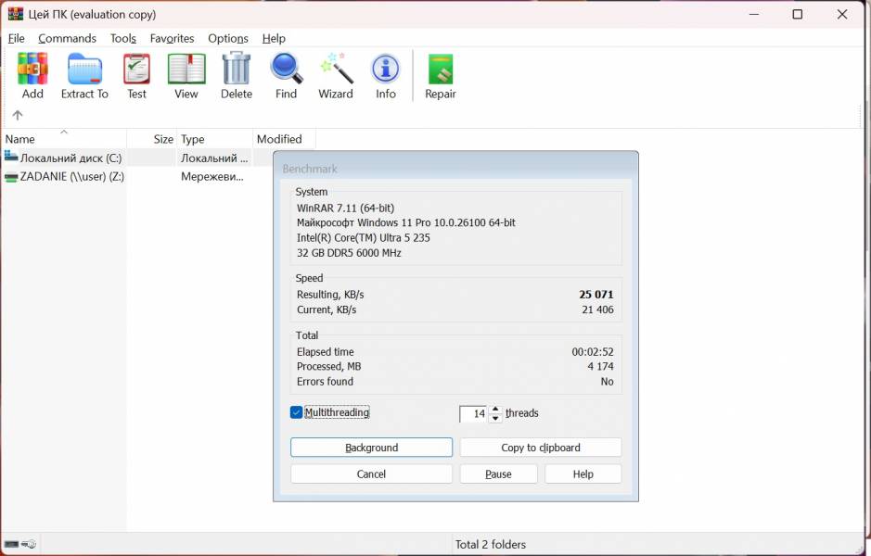Click the Extract To toolbar icon
The height and width of the screenshot is (556, 871).
coord(84,69)
